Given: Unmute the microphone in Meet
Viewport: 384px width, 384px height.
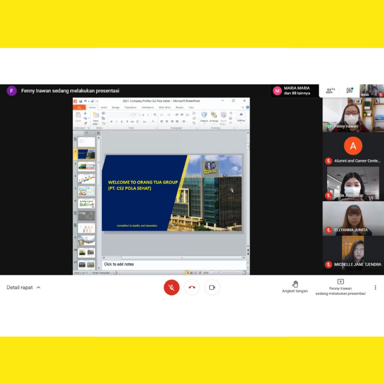Looking at the screenshot, I should 171,287.
